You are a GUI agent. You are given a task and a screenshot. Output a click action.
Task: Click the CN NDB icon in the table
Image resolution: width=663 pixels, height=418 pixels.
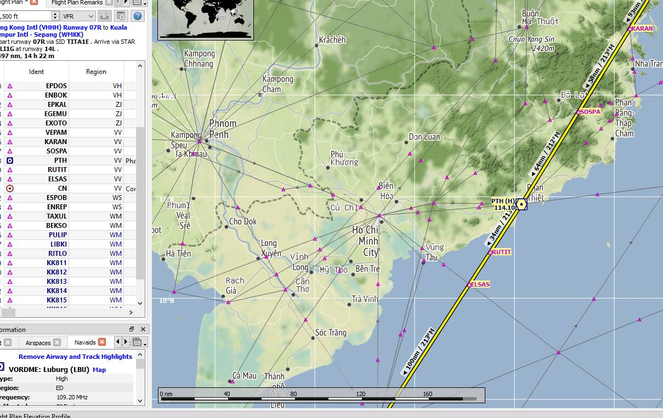(10, 188)
